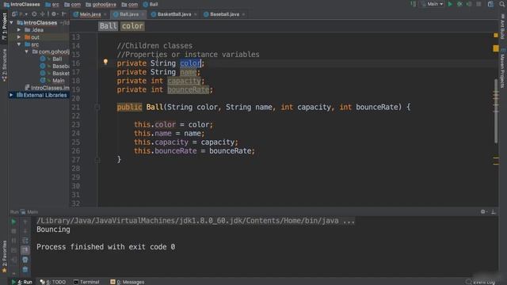Image resolution: width=507 pixels, height=285 pixels.
Task: Click the Stop icon in top toolbar
Action: click(x=478, y=4)
